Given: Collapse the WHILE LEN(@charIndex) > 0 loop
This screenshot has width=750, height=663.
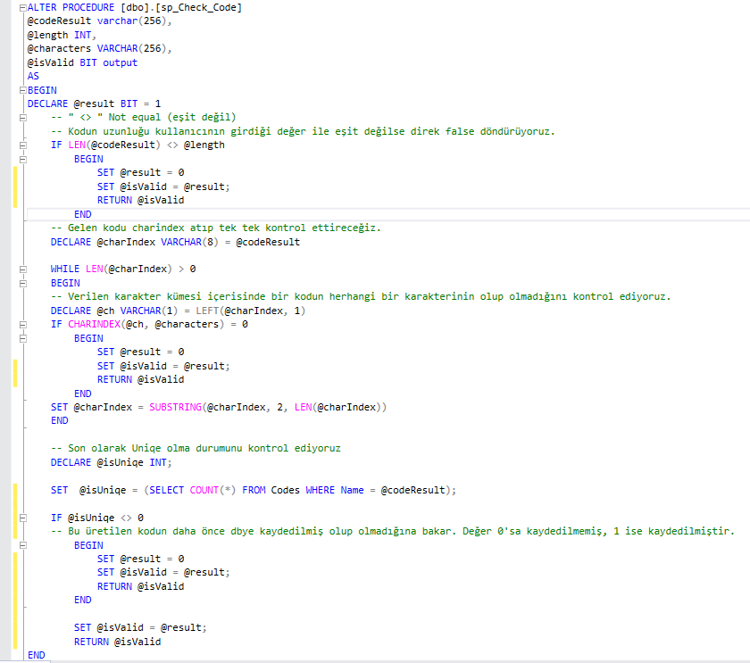Looking at the screenshot, I should click(22, 269).
